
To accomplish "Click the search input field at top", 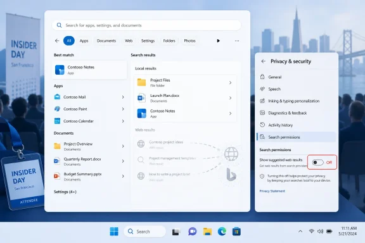I will coord(146,25).
